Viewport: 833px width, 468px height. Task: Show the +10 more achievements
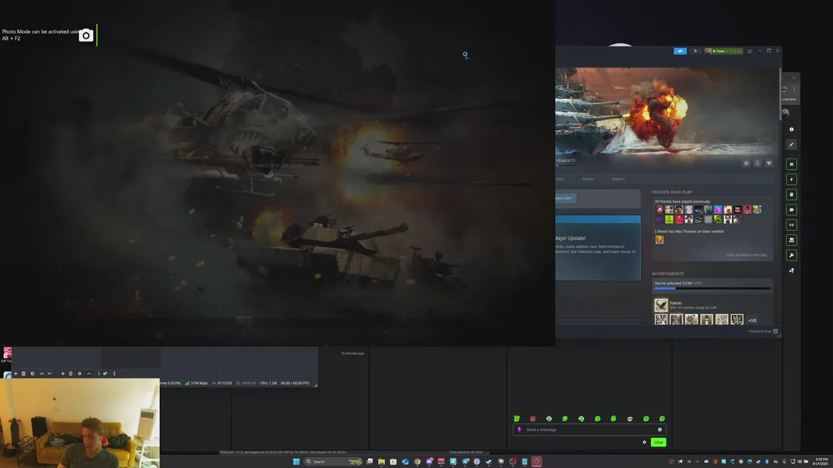[752, 320]
